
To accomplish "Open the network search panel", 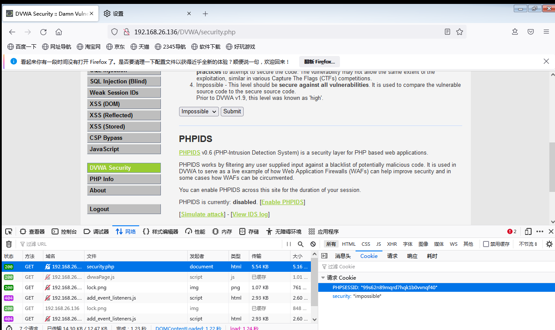I will tap(301, 244).
